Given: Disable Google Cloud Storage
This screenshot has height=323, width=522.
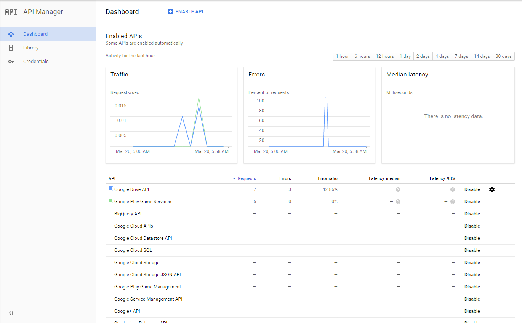Looking at the screenshot, I should [472, 263].
